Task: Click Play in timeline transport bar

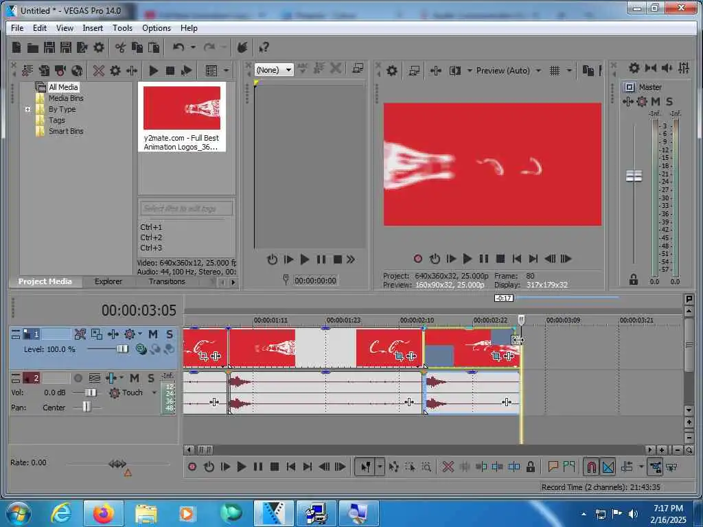Action: point(241,467)
